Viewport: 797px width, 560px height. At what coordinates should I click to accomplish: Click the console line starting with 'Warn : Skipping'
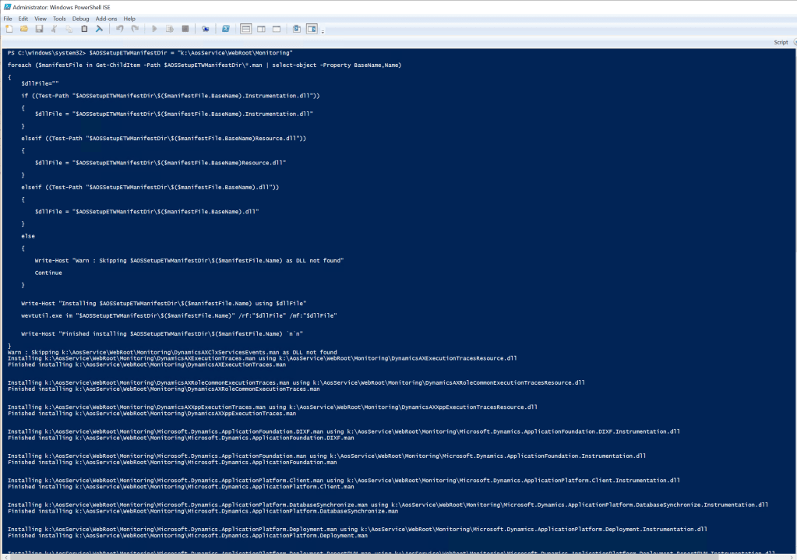coord(171,351)
